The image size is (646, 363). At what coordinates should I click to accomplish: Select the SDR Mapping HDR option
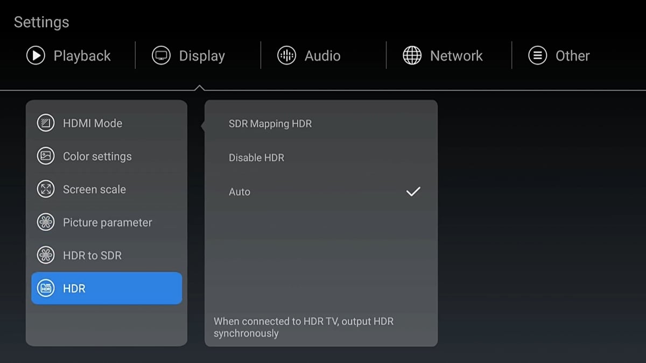point(321,124)
